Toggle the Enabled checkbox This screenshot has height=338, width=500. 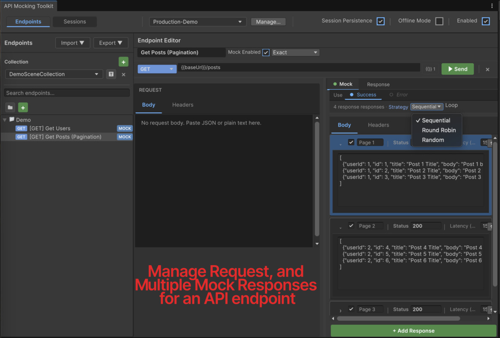[x=485, y=21]
